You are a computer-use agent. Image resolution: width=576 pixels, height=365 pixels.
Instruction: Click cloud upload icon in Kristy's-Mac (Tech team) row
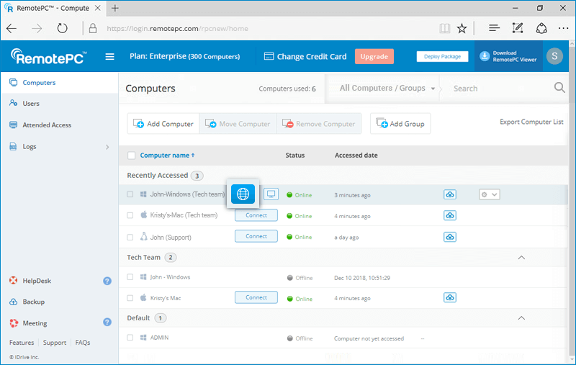450,215
